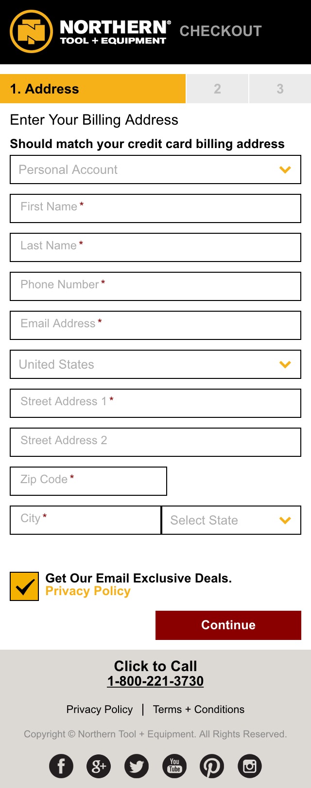Uncheck the Email Exclusive Deals checkbox
Viewport: 311px width, 788px height.
click(x=24, y=586)
